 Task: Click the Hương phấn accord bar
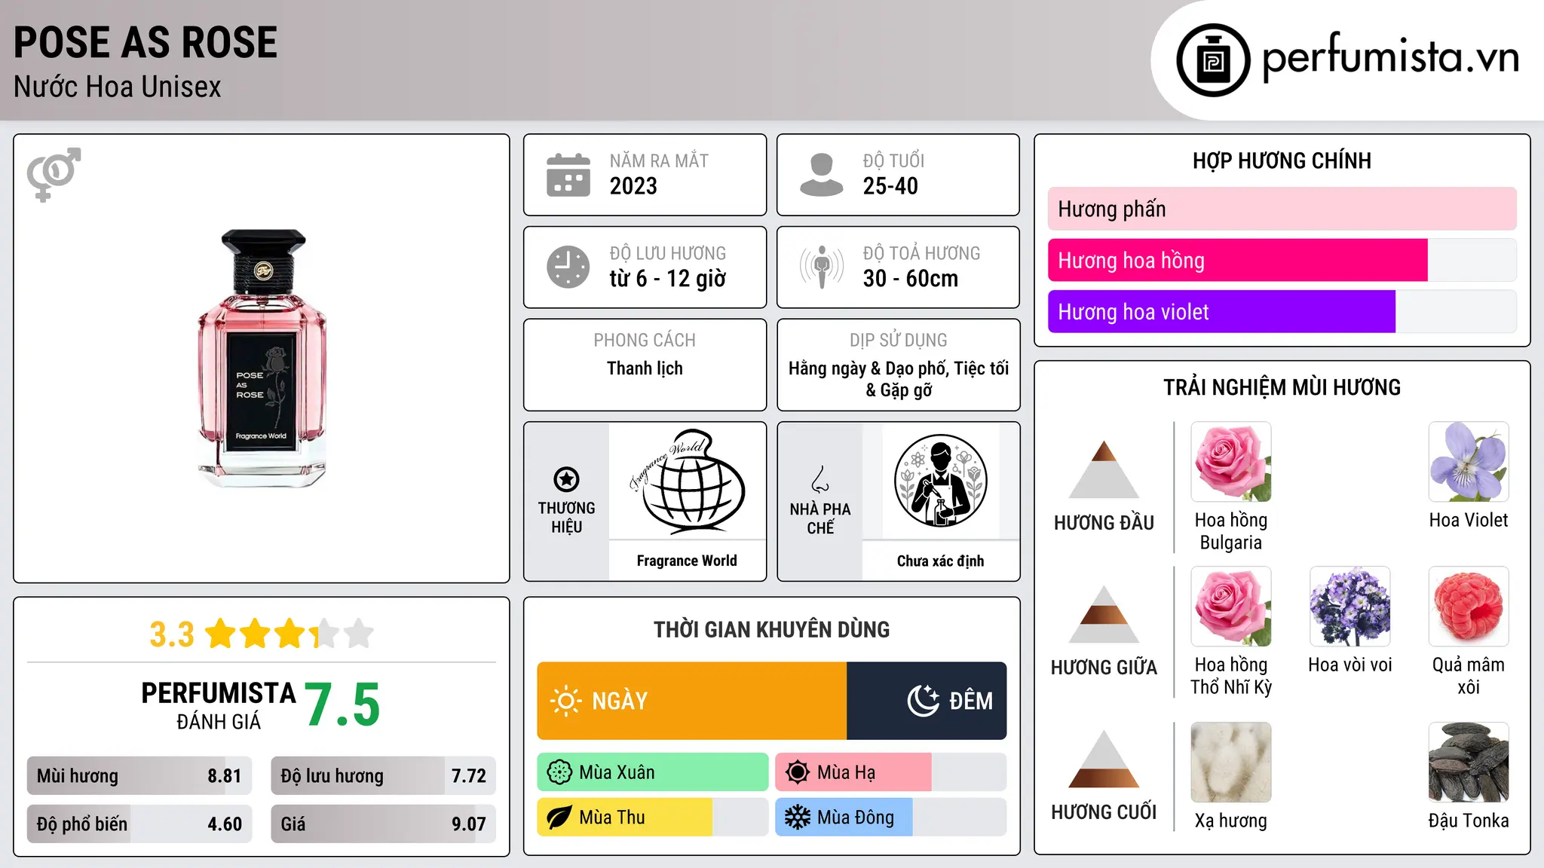coord(1282,209)
